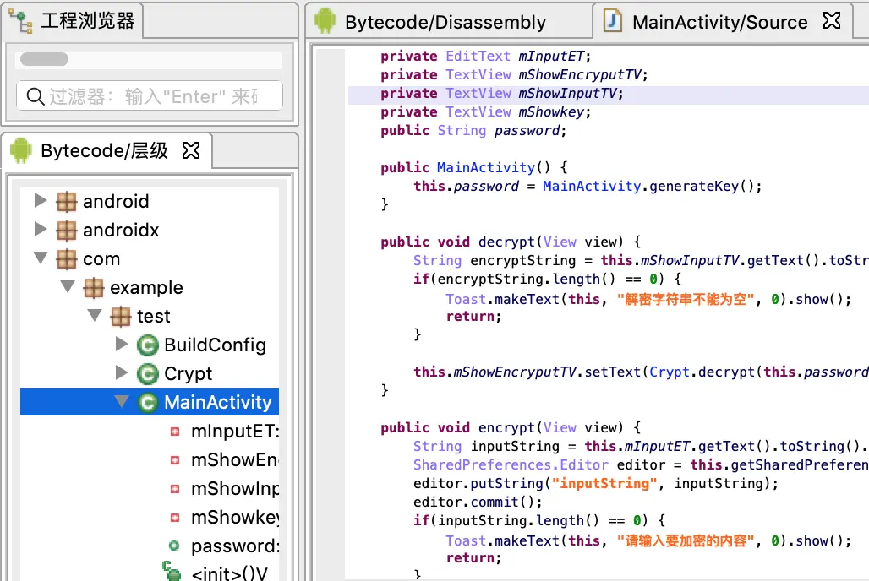Select the <init>()V method in tree
The width and height of the screenshot is (869, 581).
(x=229, y=573)
